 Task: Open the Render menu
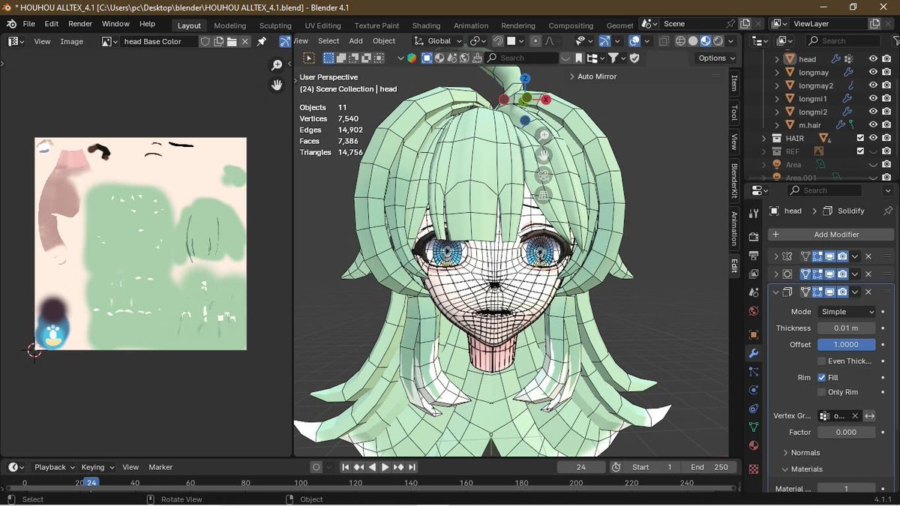[80, 24]
